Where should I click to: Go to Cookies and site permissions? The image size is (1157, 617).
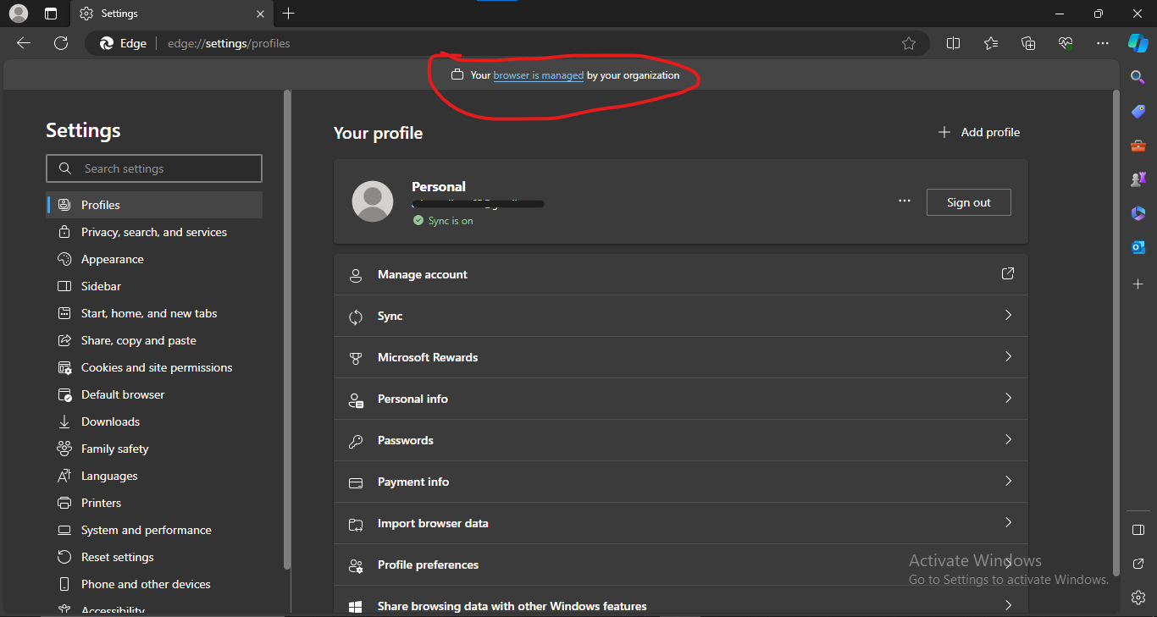click(154, 367)
